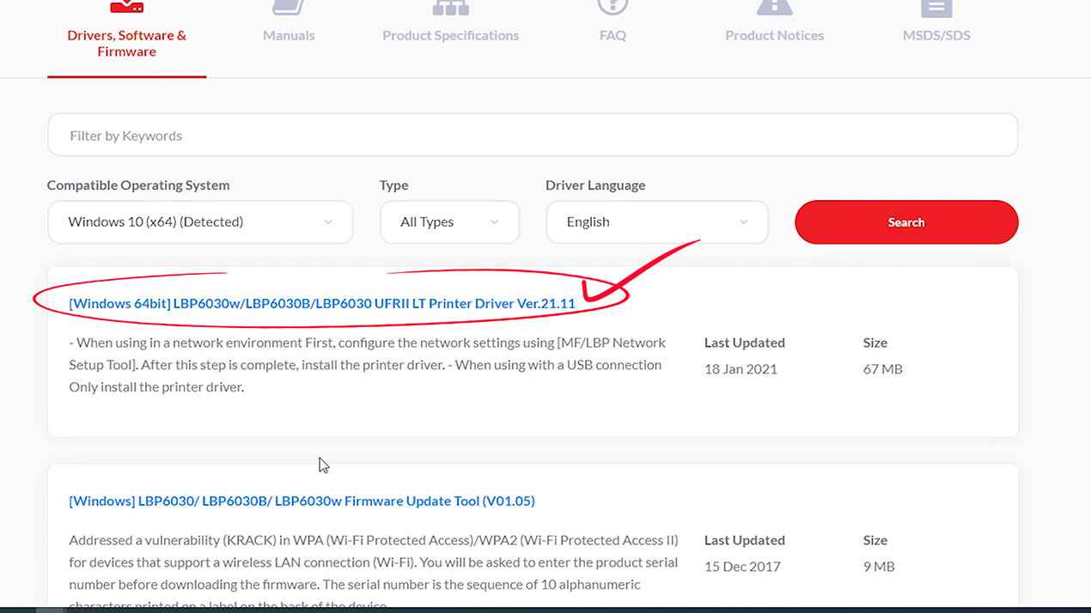Go to the FAQ tab

tap(613, 35)
